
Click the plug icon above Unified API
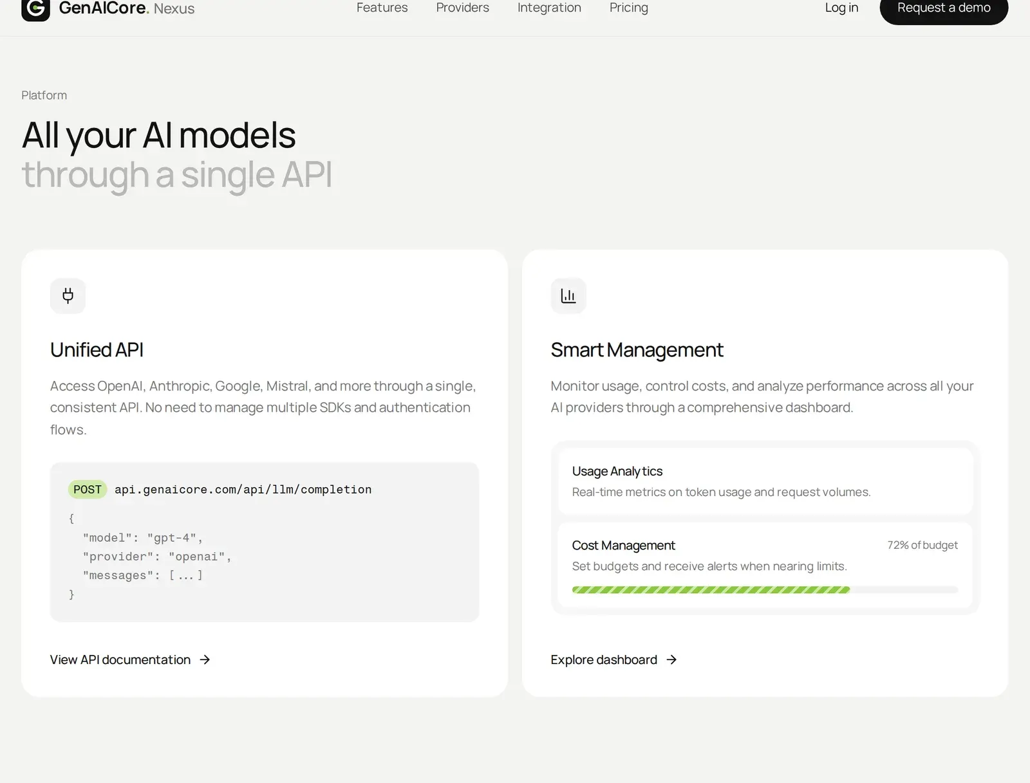68,296
